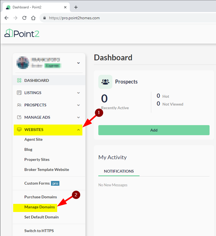
Task: Expand the Prospects menu chevron
Action: click(x=78, y=105)
